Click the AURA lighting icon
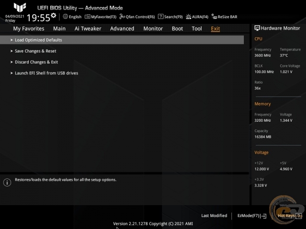 coord(188,17)
